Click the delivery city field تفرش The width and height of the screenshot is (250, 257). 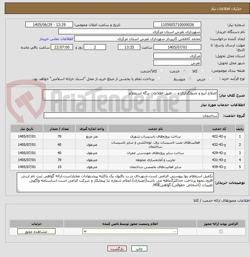[177, 63]
